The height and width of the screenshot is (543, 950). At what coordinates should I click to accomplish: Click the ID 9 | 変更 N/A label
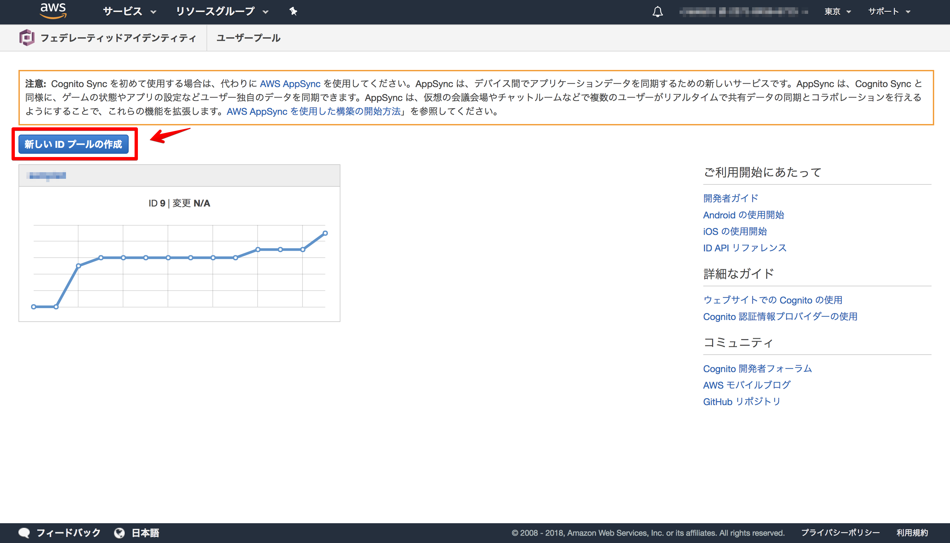[179, 203]
